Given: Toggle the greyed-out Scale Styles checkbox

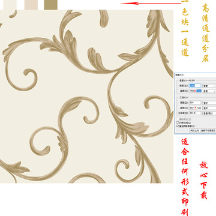Looking at the screenshot, I should (x=178, y=119).
